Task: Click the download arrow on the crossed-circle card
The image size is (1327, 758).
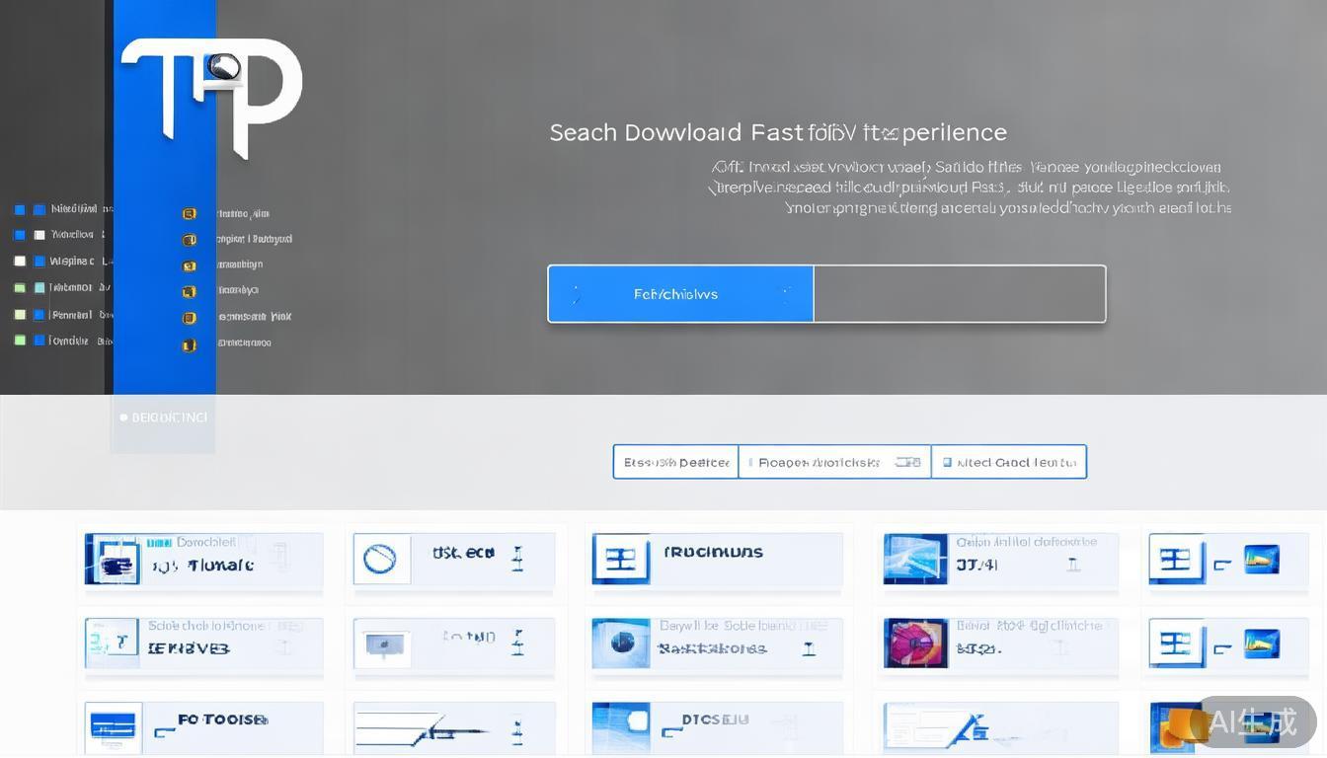Action: pos(516,560)
